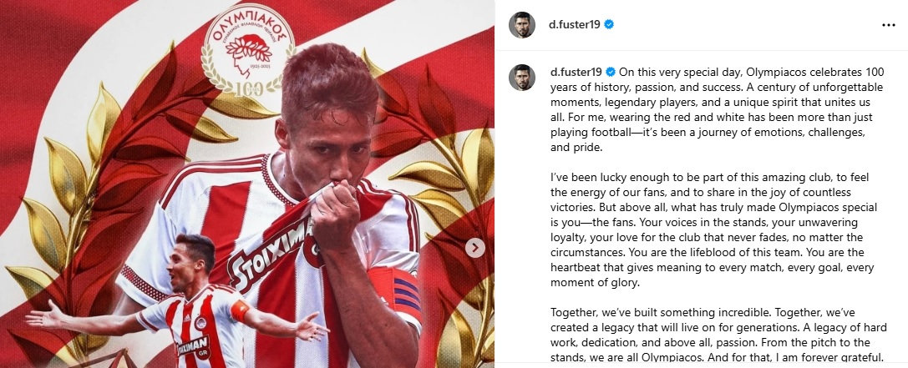Open the d.fuster19 username link in the caption
Viewport: 908px width, 368px height.
pos(576,73)
